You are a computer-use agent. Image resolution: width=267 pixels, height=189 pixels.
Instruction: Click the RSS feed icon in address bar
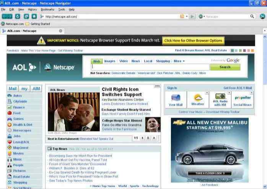(x=182, y=16)
